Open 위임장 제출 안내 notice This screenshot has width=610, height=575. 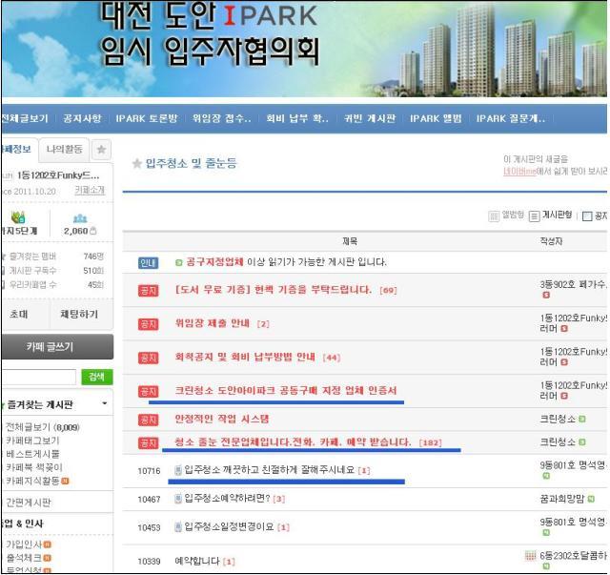pos(212,323)
